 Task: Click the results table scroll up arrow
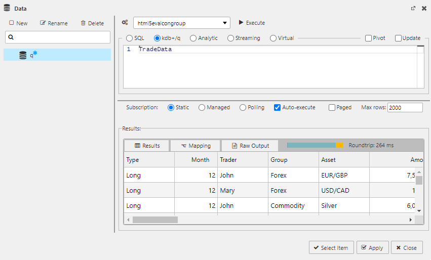[419, 172]
